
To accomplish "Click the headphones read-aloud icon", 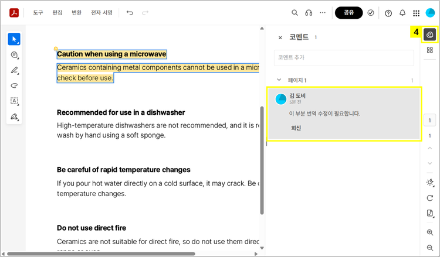I will click(x=309, y=13).
